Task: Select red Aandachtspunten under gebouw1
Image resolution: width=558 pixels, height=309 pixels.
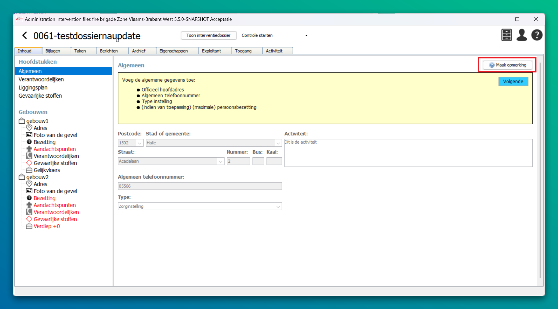Action: [55, 149]
